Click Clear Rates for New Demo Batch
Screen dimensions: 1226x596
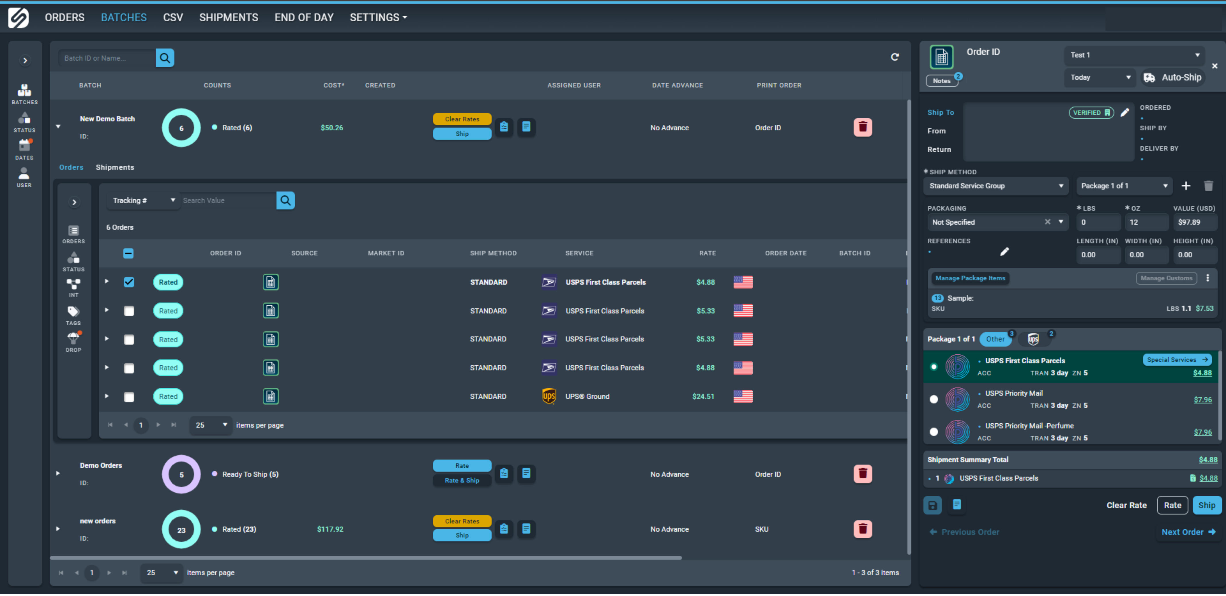(x=462, y=119)
